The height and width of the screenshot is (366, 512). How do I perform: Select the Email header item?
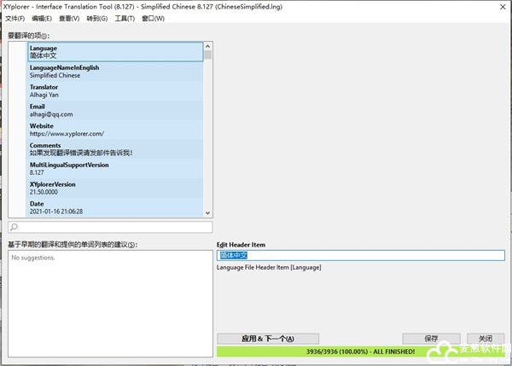tap(115, 110)
